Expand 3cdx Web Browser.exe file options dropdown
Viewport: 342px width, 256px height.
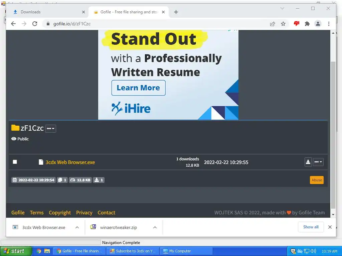click(318, 162)
